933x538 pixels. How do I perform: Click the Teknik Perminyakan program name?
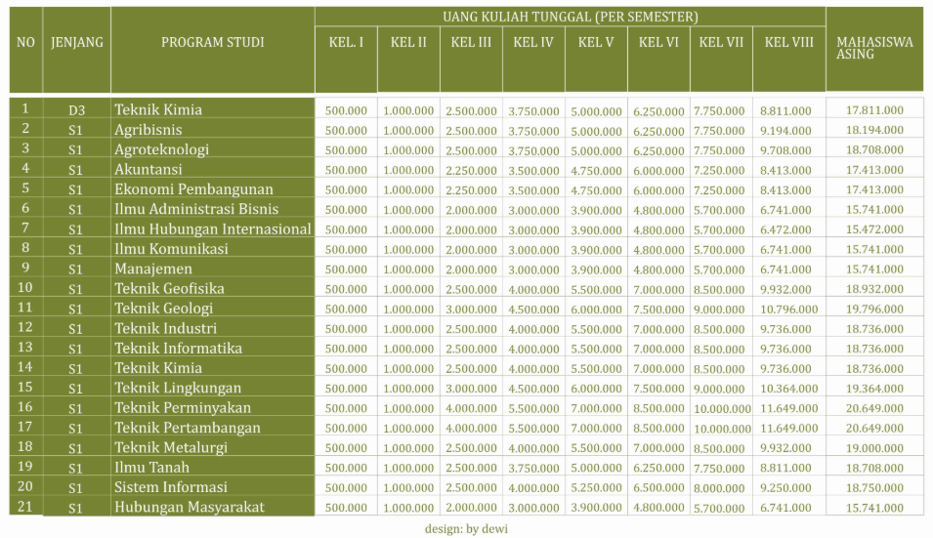(183, 408)
